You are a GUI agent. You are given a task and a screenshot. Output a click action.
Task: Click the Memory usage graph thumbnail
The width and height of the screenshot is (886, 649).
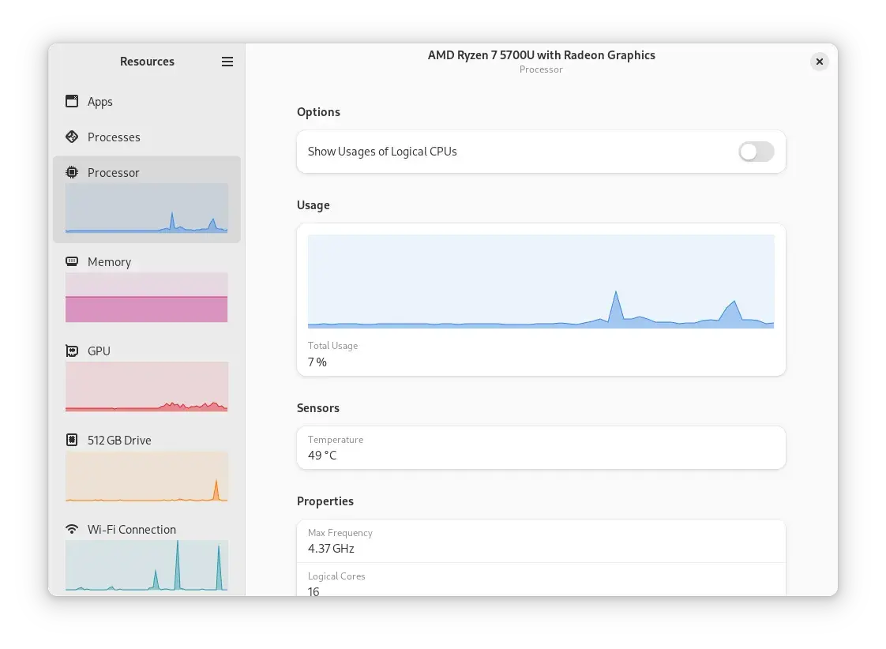[146, 297]
